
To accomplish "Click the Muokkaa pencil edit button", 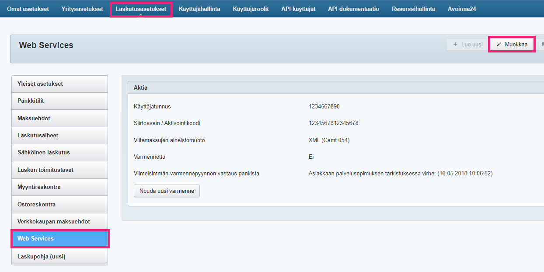I will (x=512, y=45).
